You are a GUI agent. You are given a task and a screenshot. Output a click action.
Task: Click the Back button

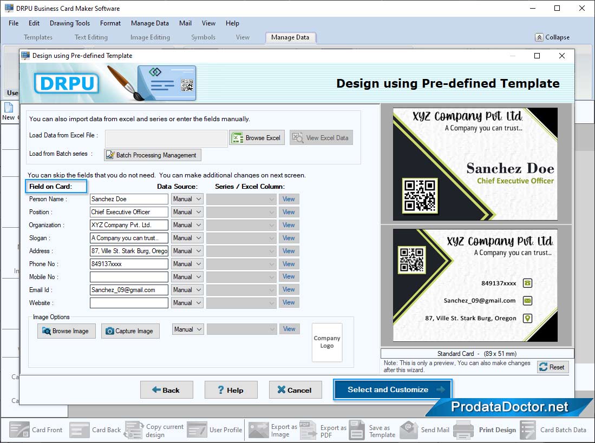point(167,390)
